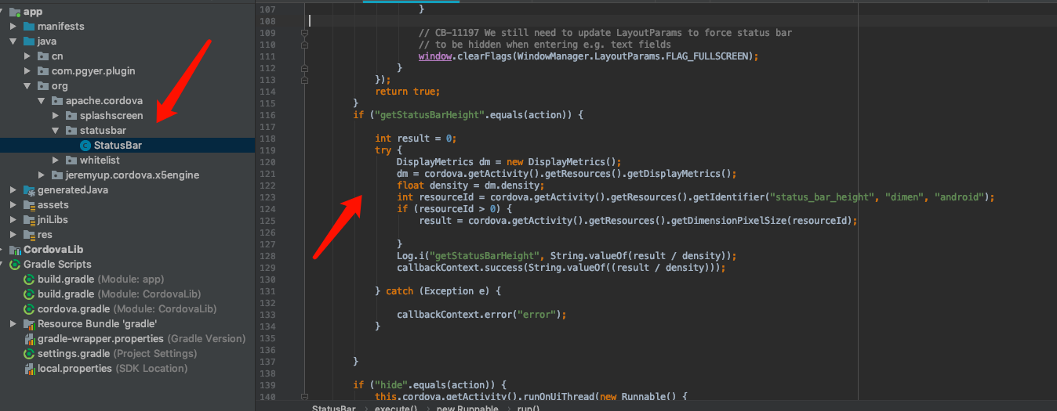Click the cordova.gradle file icon
Image resolution: width=1057 pixels, height=411 pixels.
click(x=29, y=309)
